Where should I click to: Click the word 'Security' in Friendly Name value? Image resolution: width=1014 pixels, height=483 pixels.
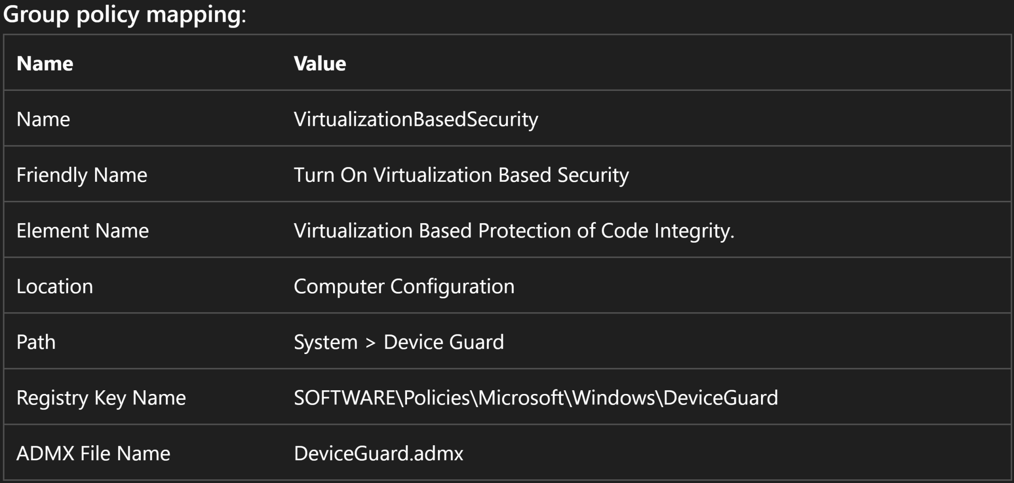(x=593, y=175)
